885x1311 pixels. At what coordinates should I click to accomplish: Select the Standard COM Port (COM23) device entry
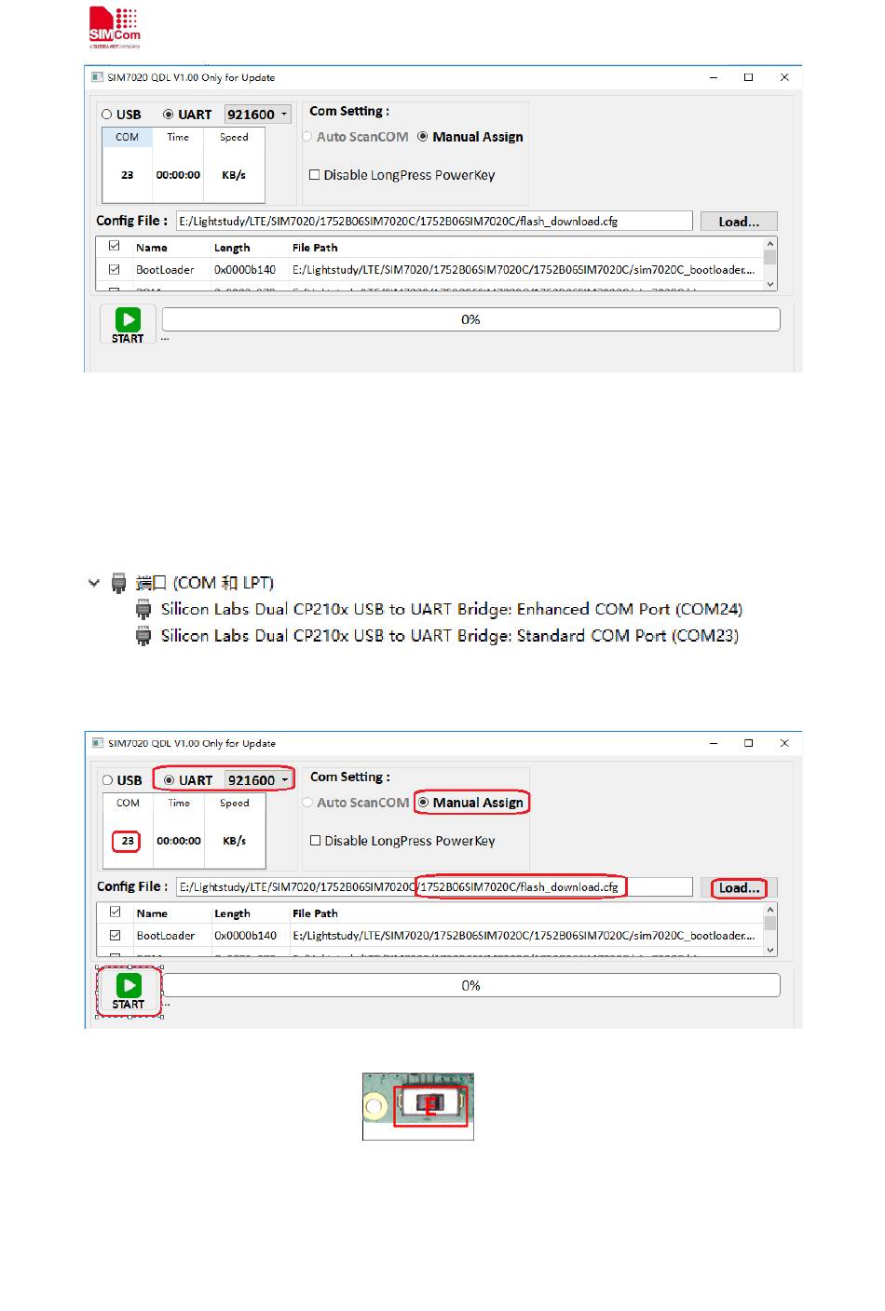click(x=450, y=636)
